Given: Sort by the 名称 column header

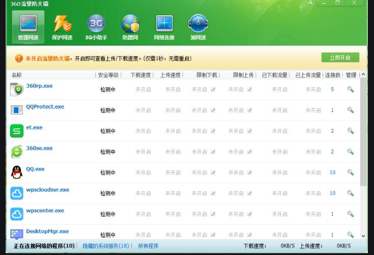Looking at the screenshot, I should click(17, 75).
